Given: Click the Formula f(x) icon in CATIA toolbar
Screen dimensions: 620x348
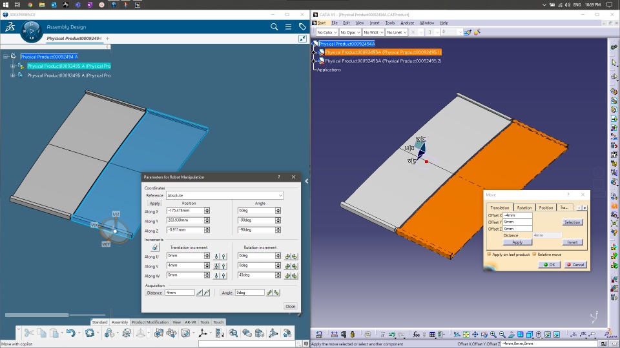Looking at the screenshot, I should pos(416,334).
